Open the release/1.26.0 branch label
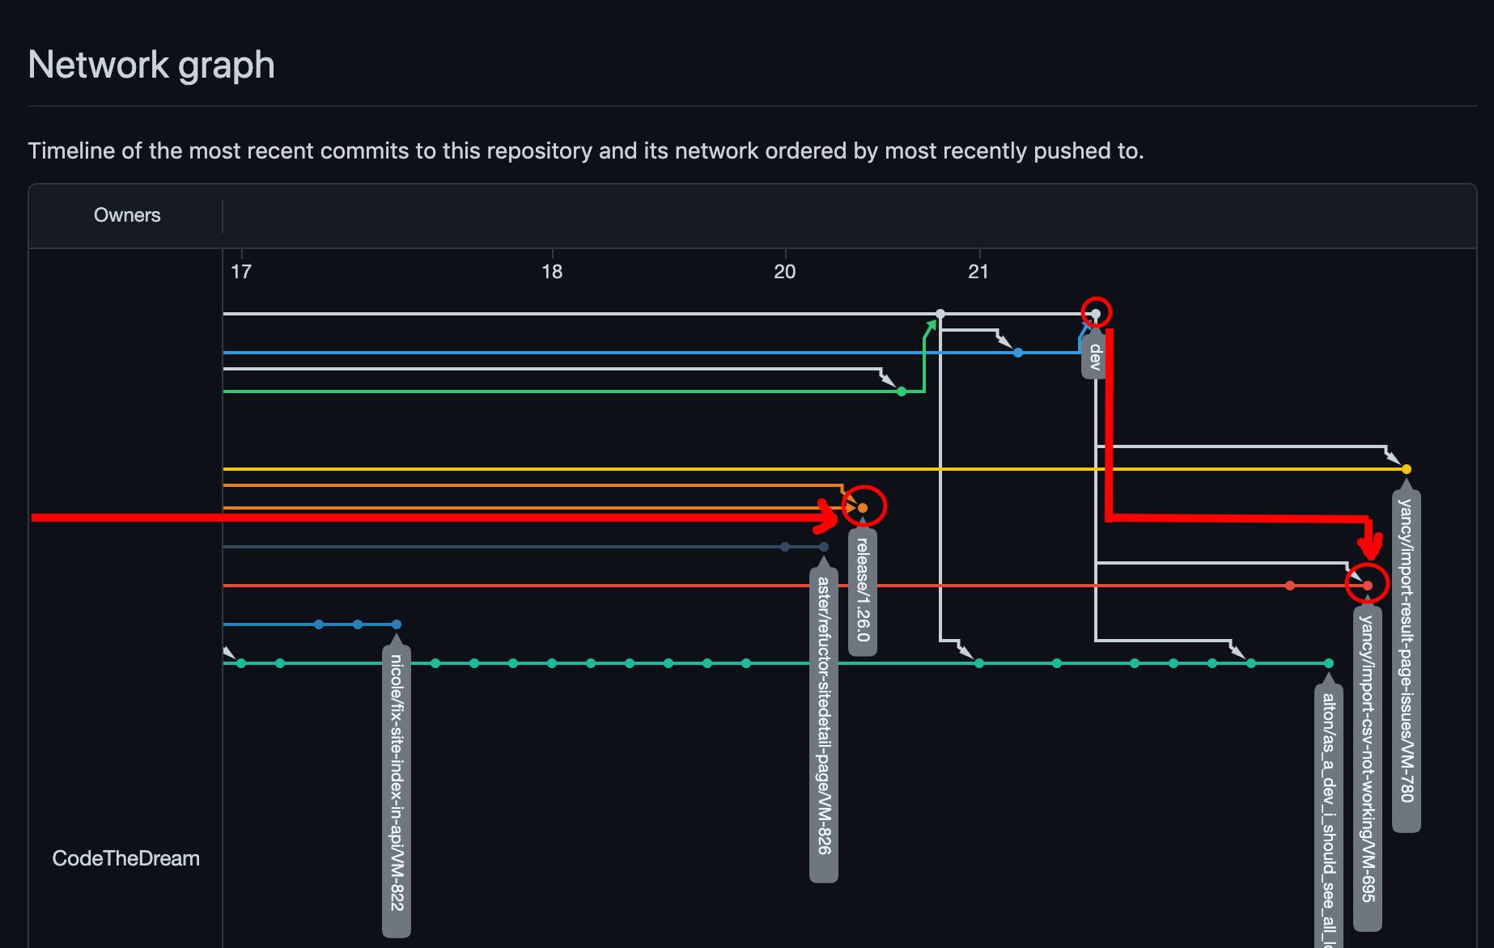This screenshot has height=948, width=1494. [x=862, y=590]
